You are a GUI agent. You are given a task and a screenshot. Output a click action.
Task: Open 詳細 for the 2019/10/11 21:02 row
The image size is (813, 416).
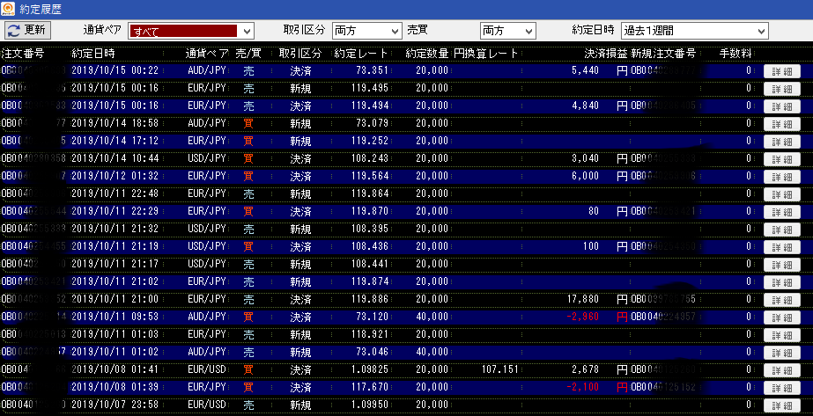point(782,282)
